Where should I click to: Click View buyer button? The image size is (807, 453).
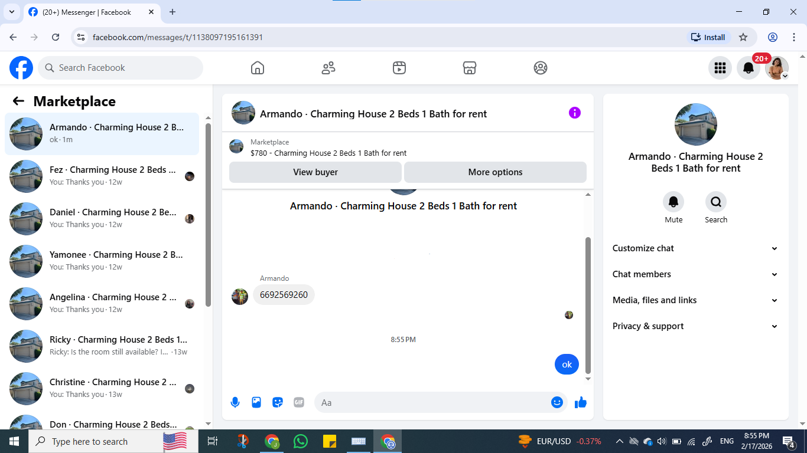pyautogui.click(x=315, y=172)
